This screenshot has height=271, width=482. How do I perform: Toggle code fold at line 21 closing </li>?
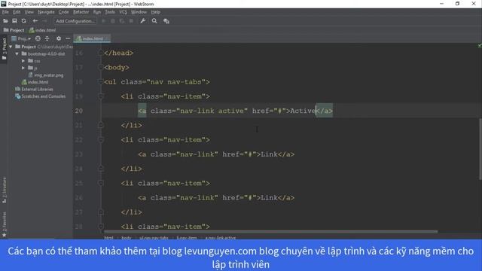click(101, 125)
